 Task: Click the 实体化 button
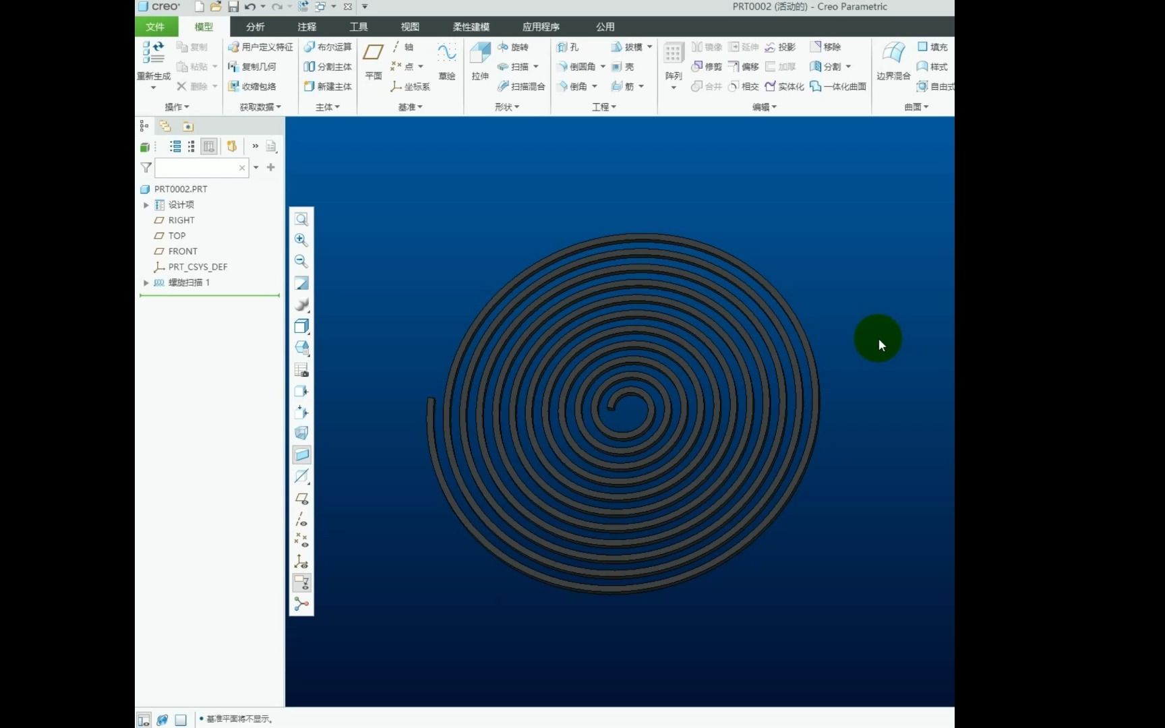click(784, 86)
